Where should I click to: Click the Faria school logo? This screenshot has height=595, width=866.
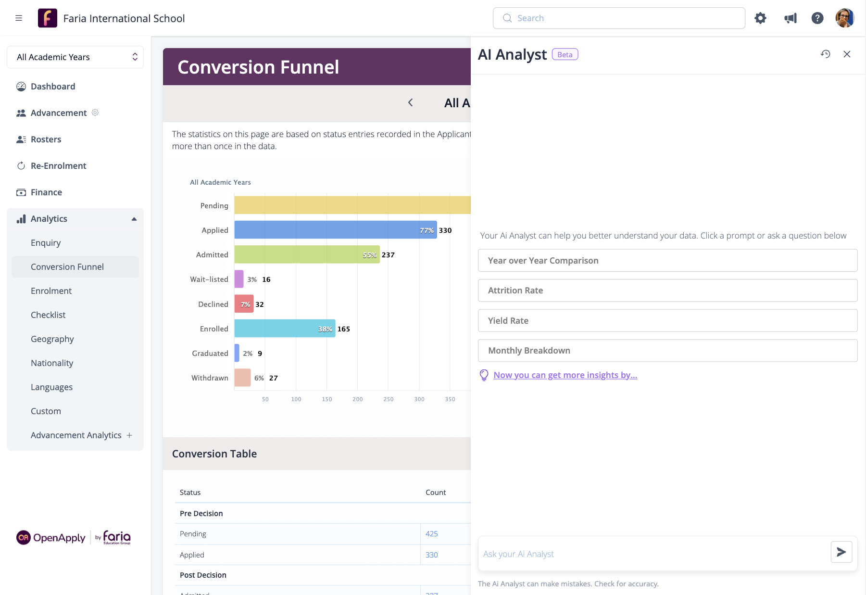coord(48,18)
